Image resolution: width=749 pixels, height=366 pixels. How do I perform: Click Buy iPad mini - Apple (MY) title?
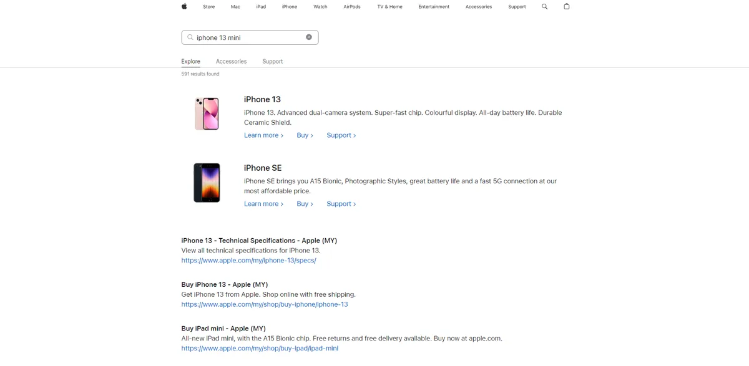(223, 329)
